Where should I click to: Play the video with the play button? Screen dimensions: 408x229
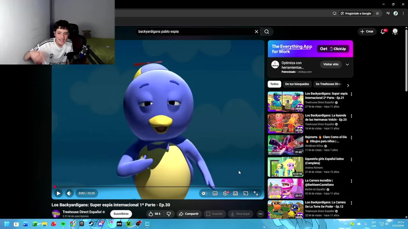(x=58, y=193)
